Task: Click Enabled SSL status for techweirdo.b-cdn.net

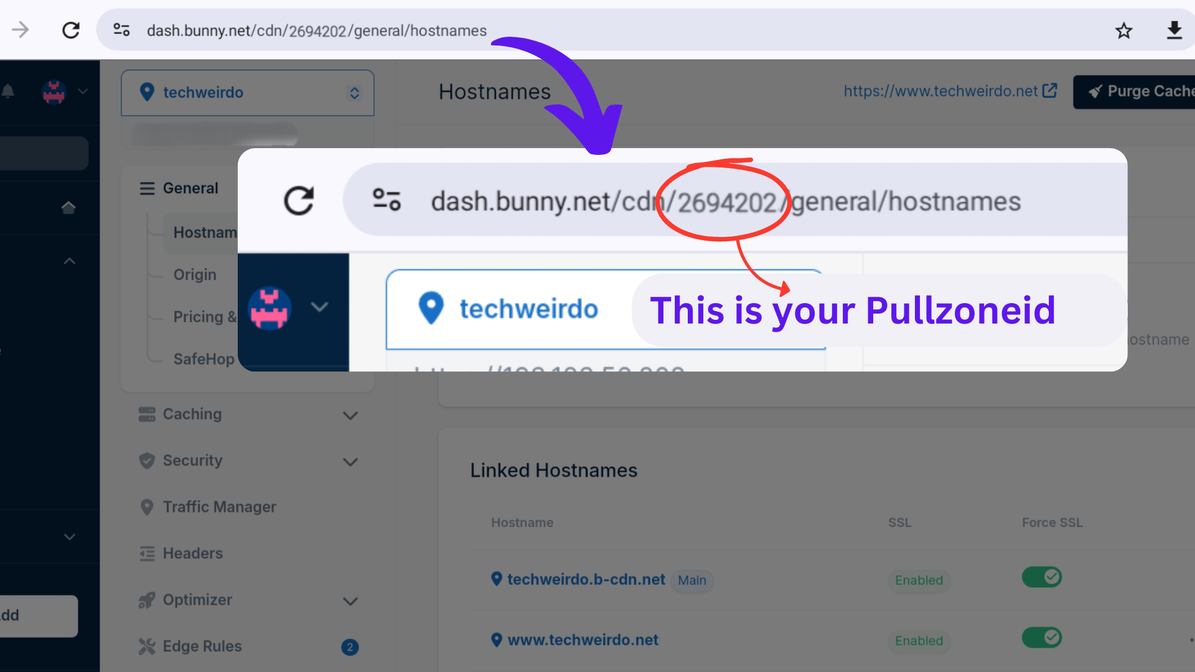Action: pyautogui.click(x=919, y=581)
